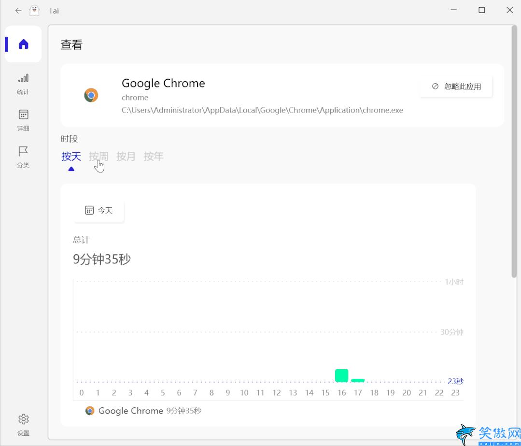Image resolution: width=521 pixels, height=446 pixels.
Task: Click the 总计 label
Action: coord(82,240)
